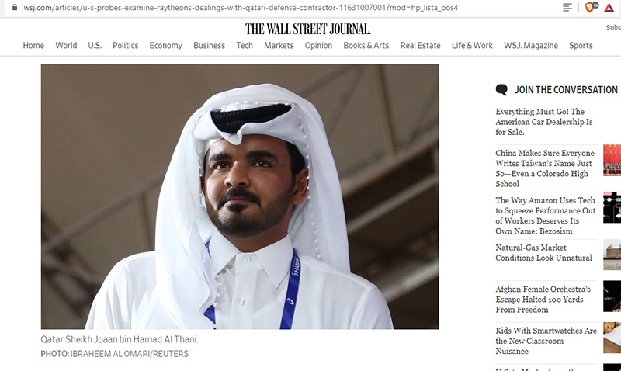The height and width of the screenshot is (371, 621).
Task: Read the American Car Dealership article
Action: [x=544, y=122]
